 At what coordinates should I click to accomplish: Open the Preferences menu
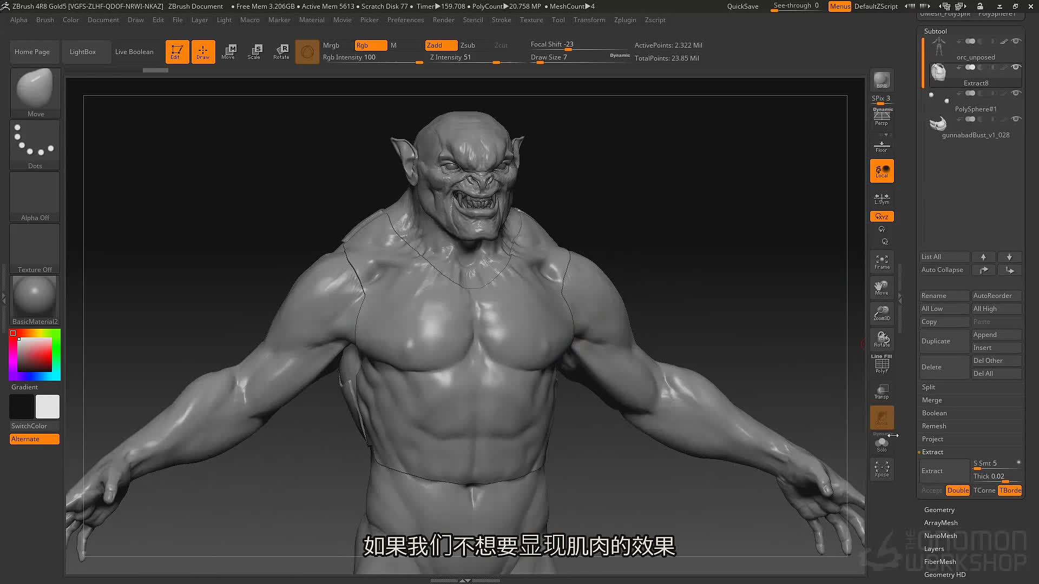point(405,20)
